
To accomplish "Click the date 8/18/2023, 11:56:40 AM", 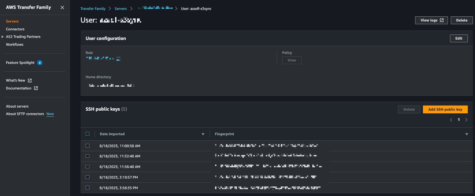I will pos(120,167).
